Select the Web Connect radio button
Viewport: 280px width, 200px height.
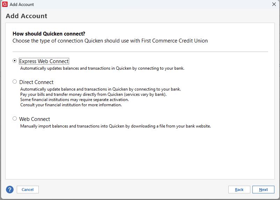(15, 118)
